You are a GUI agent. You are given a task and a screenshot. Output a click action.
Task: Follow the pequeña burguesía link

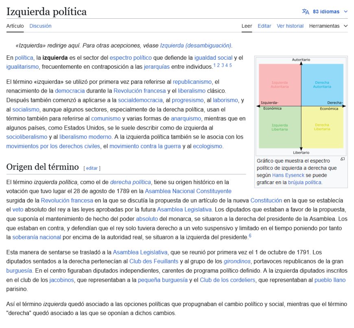[x=163, y=280]
